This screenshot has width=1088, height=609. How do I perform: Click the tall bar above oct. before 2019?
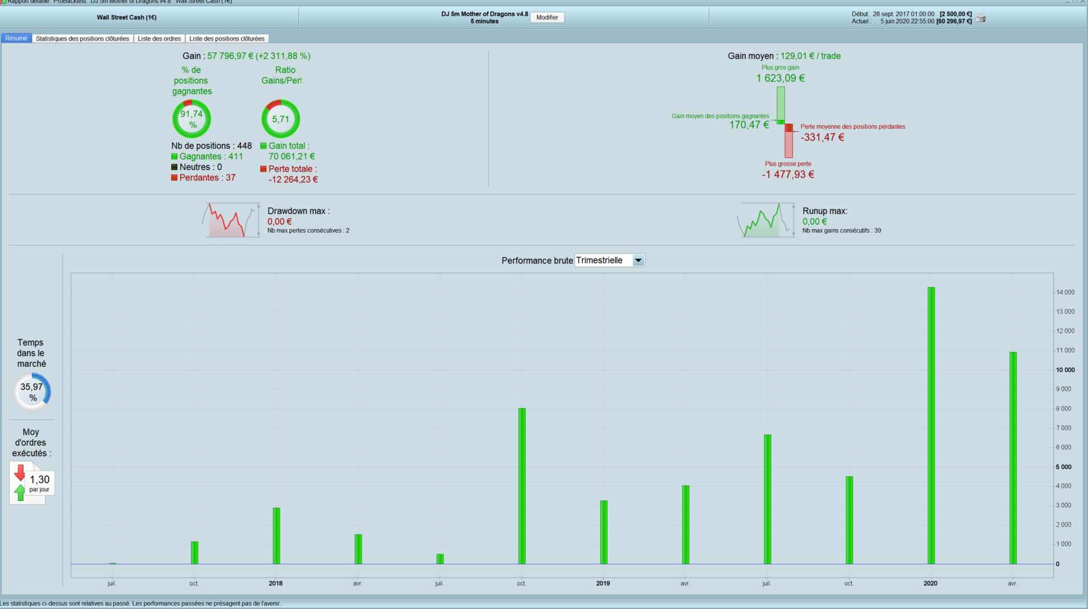(x=522, y=486)
